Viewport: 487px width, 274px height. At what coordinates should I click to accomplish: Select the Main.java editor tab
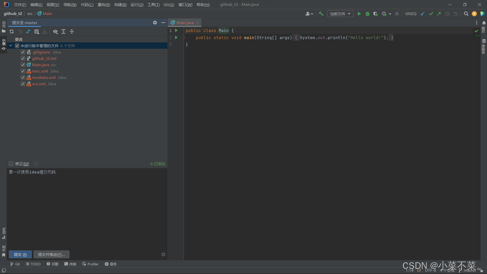[x=185, y=23]
